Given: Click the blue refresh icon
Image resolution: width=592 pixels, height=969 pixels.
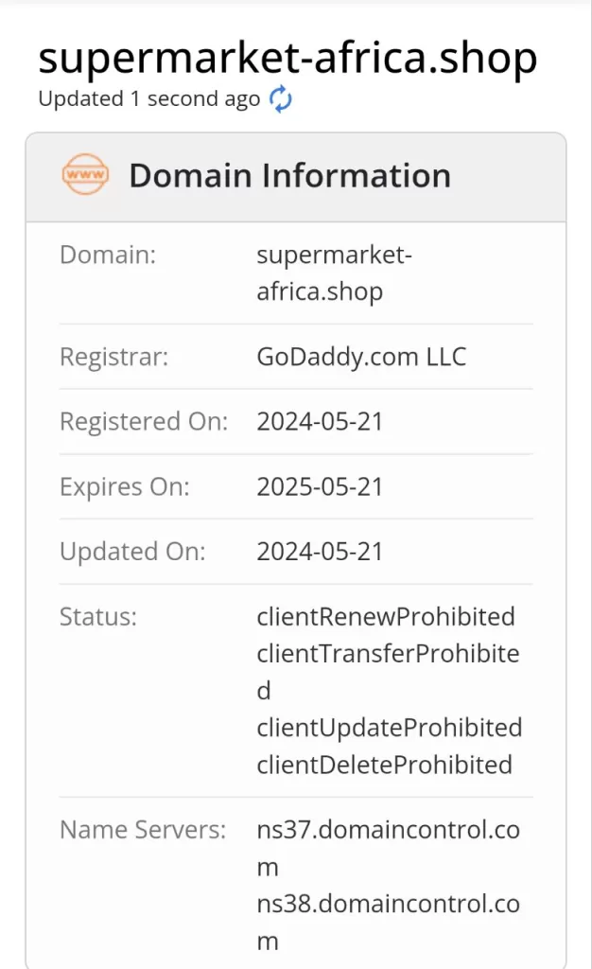Looking at the screenshot, I should click(281, 99).
